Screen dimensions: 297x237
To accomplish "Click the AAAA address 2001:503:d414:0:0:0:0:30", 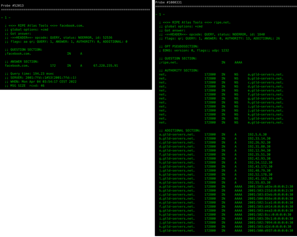I will pos(270,206).
